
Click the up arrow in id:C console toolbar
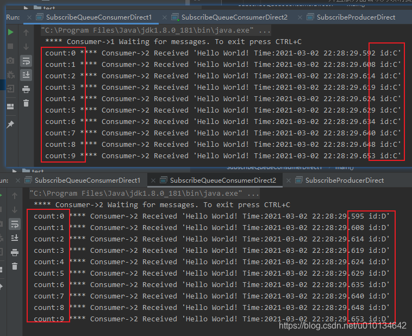point(26,33)
